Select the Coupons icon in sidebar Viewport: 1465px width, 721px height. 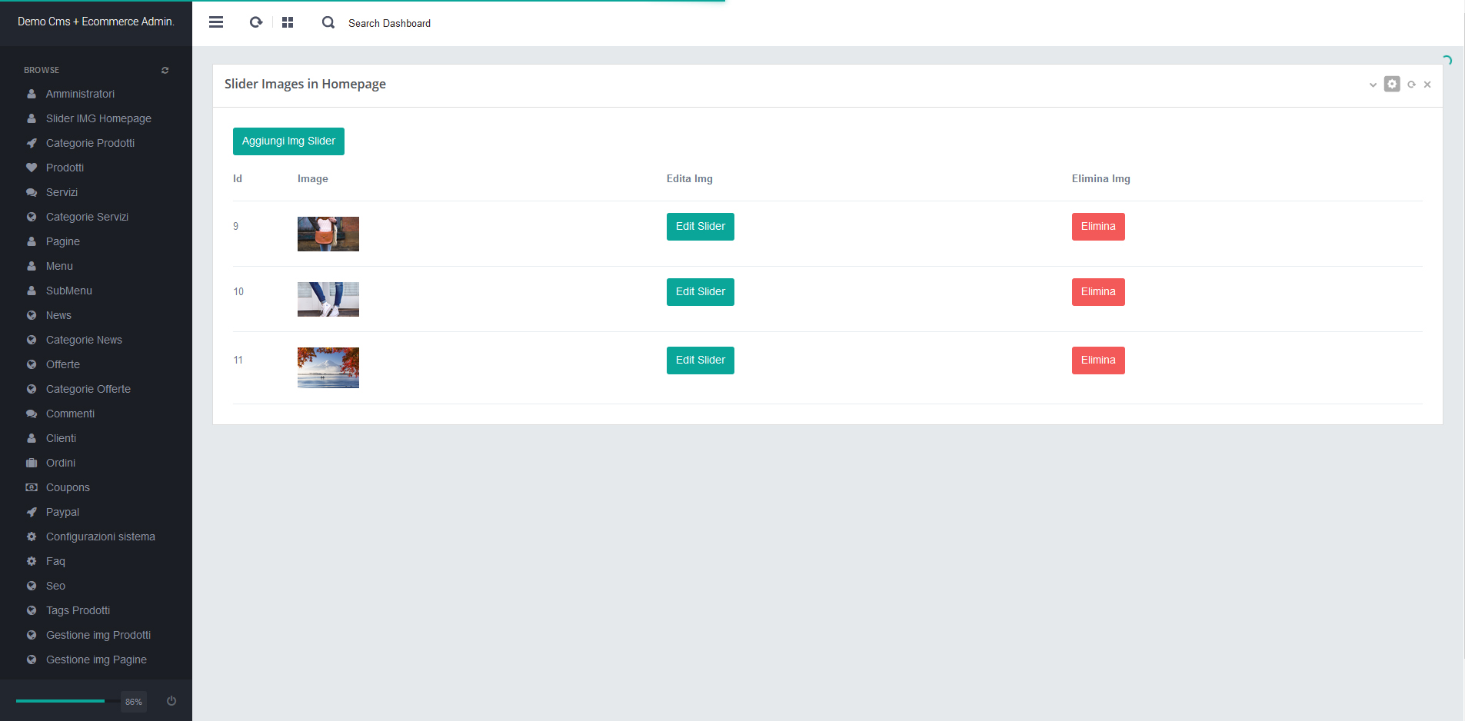(32, 487)
